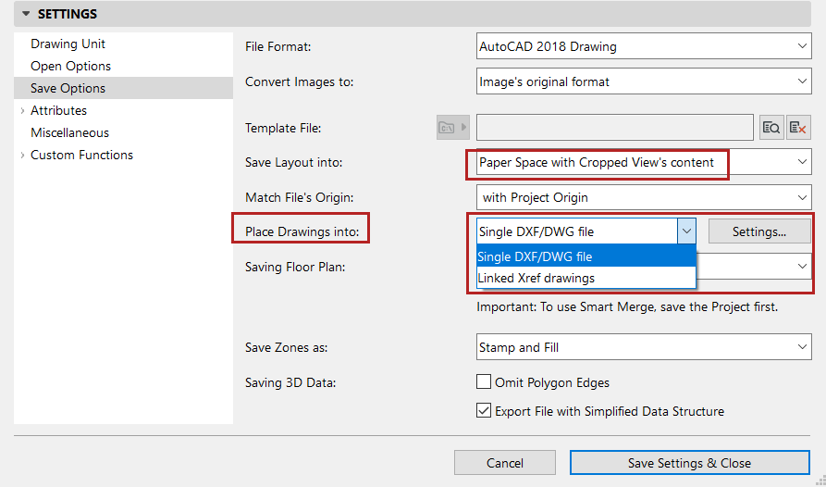Click the Template File input field
The height and width of the screenshot is (487, 826).
tap(614, 128)
